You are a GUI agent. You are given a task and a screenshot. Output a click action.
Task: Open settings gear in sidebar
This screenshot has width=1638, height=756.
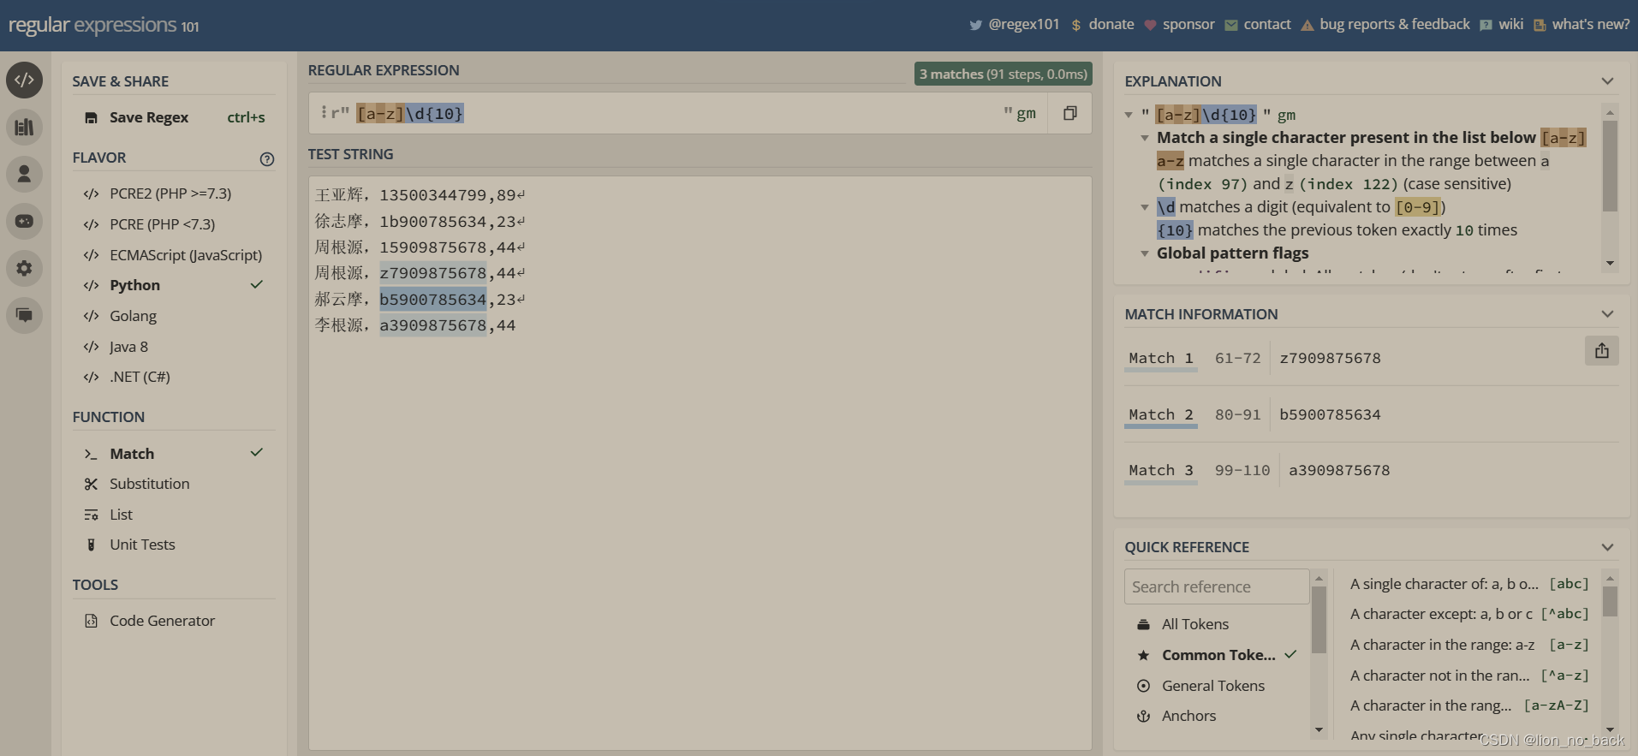[x=24, y=268]
